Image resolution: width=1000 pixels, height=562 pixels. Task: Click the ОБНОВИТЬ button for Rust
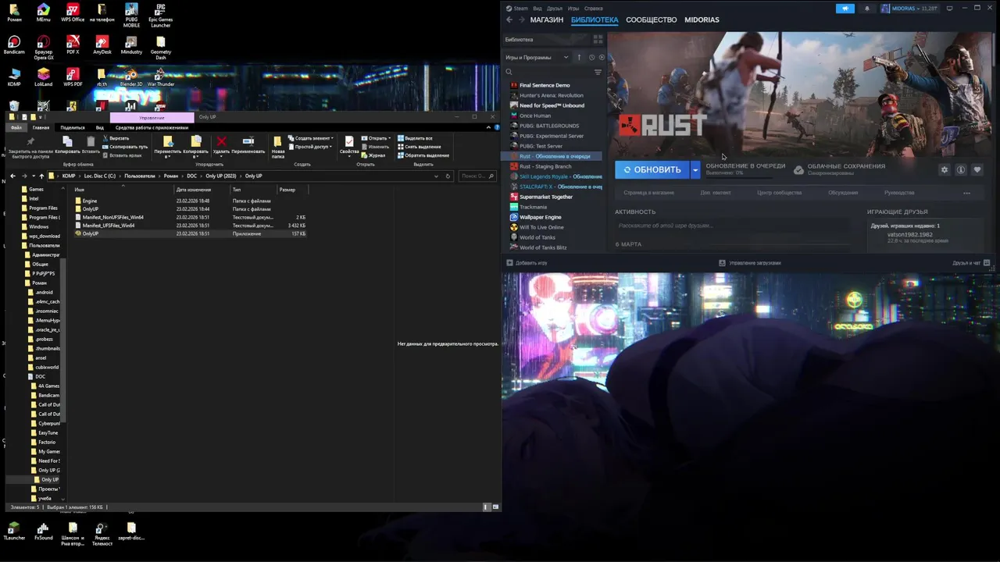point(652,169)
